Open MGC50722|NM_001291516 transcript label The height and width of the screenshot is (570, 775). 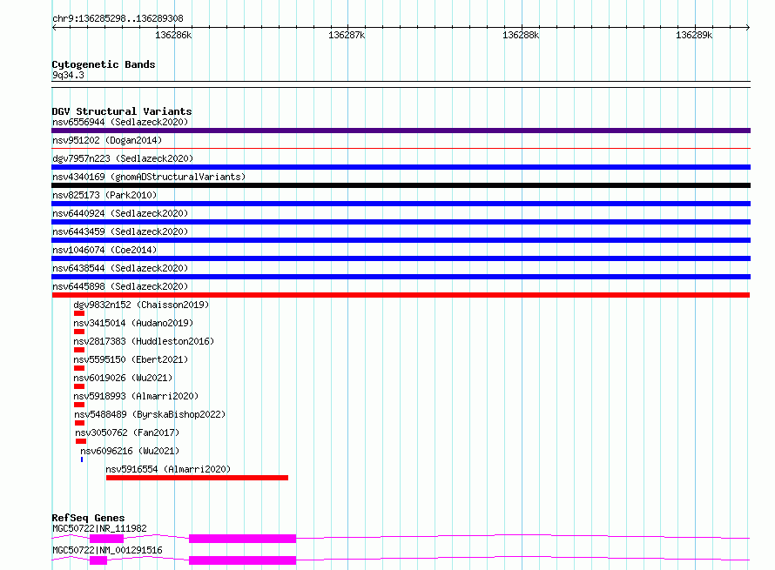[107, 550]
